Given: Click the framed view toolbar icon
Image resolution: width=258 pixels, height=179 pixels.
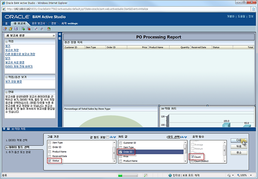Looking at the screenshot, I should (42, 29).
